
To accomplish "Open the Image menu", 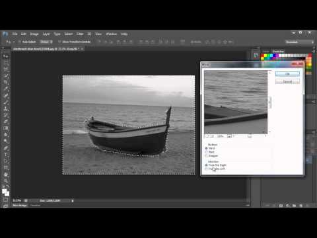I will 34,34.
